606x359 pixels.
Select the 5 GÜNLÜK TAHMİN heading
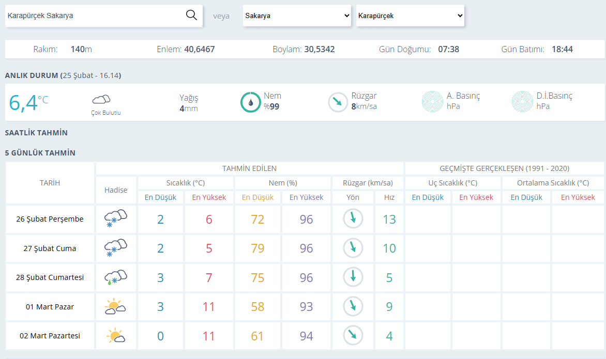(40, 153)
